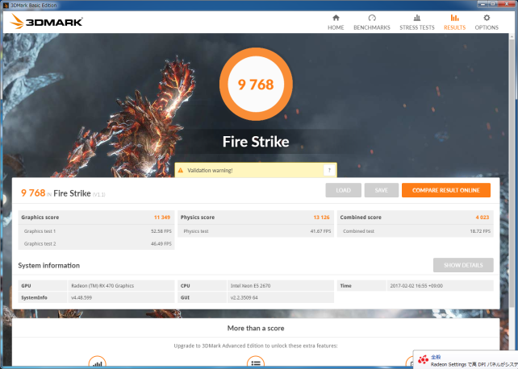The image size is (518, 369).
Task: Select the Physics score value 13 126
Action: [x=321, y=218]
